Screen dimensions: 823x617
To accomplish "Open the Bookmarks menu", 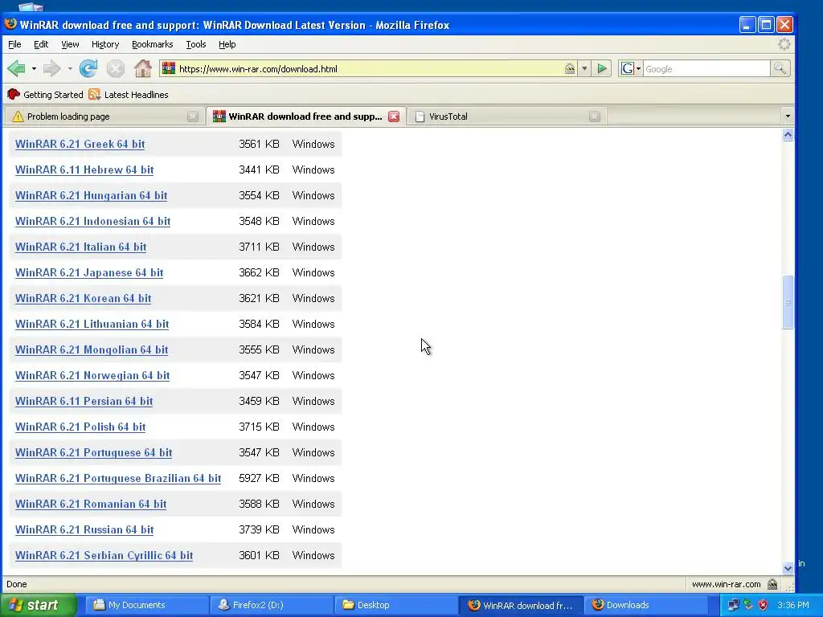I will coord(152,45).
